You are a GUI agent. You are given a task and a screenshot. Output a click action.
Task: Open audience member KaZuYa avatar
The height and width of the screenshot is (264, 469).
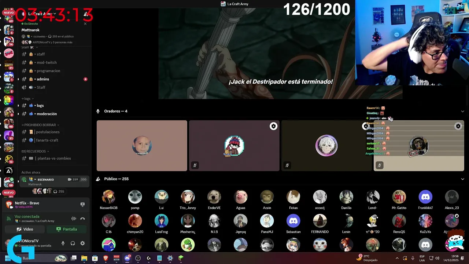tap(425, 221)
